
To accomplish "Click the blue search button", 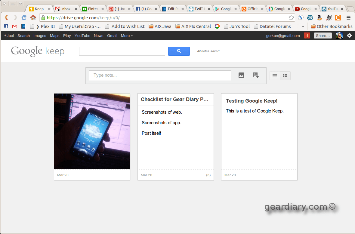I will 179,51.
